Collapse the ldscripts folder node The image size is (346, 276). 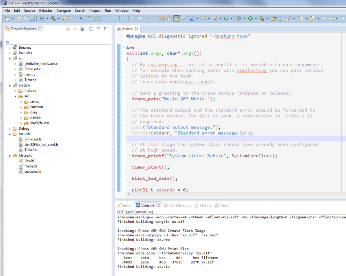9,156
